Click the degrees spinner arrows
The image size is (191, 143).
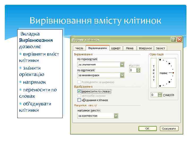coord(160,95)
